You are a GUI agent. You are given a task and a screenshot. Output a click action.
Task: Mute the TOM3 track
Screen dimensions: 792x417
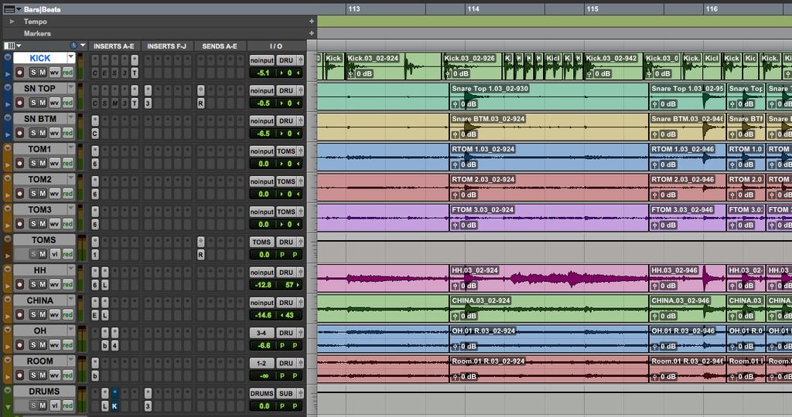coord(43,223)
